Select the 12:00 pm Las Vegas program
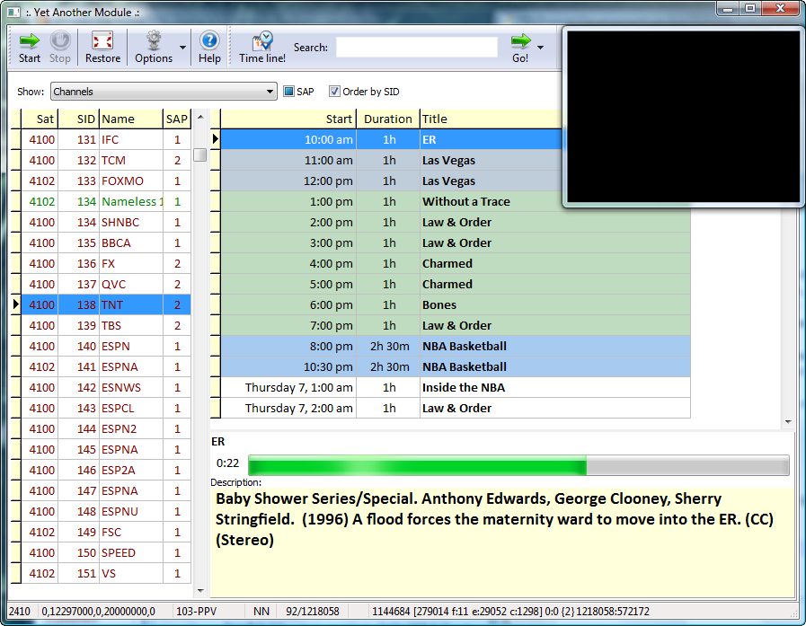The height and width of the screenshot is (626, 806). coord(392,181)
